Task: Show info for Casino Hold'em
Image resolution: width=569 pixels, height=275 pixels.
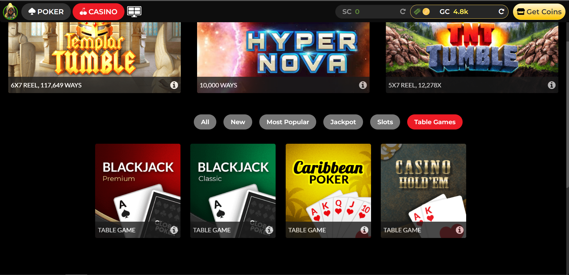Action: [x=460, y=230]
